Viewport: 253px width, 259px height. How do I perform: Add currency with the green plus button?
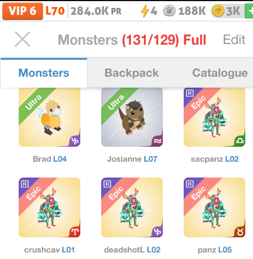(249, 11)
